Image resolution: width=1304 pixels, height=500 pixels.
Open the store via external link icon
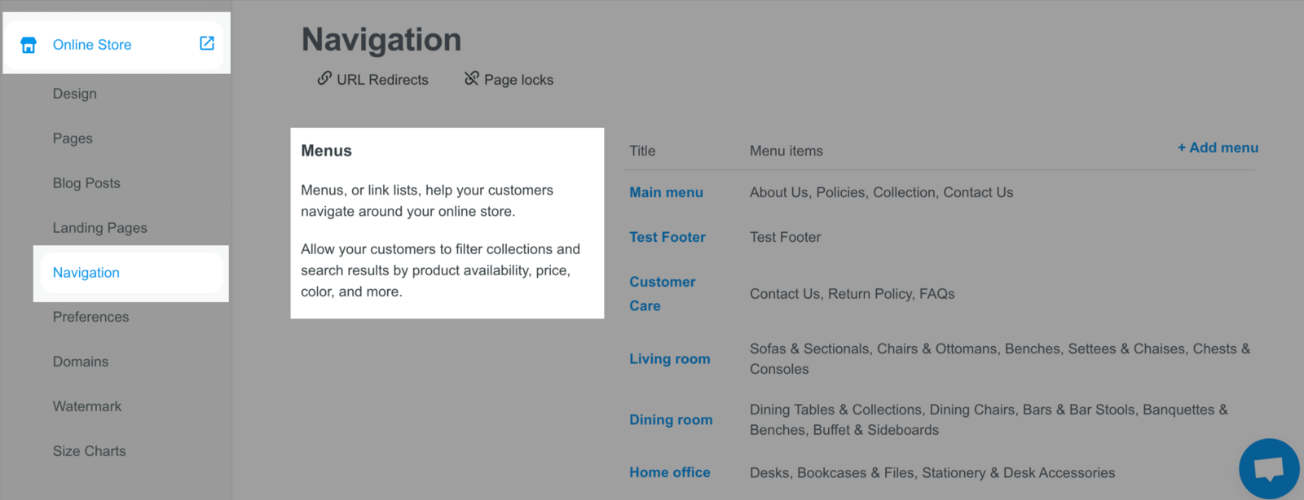coord(207,43)
